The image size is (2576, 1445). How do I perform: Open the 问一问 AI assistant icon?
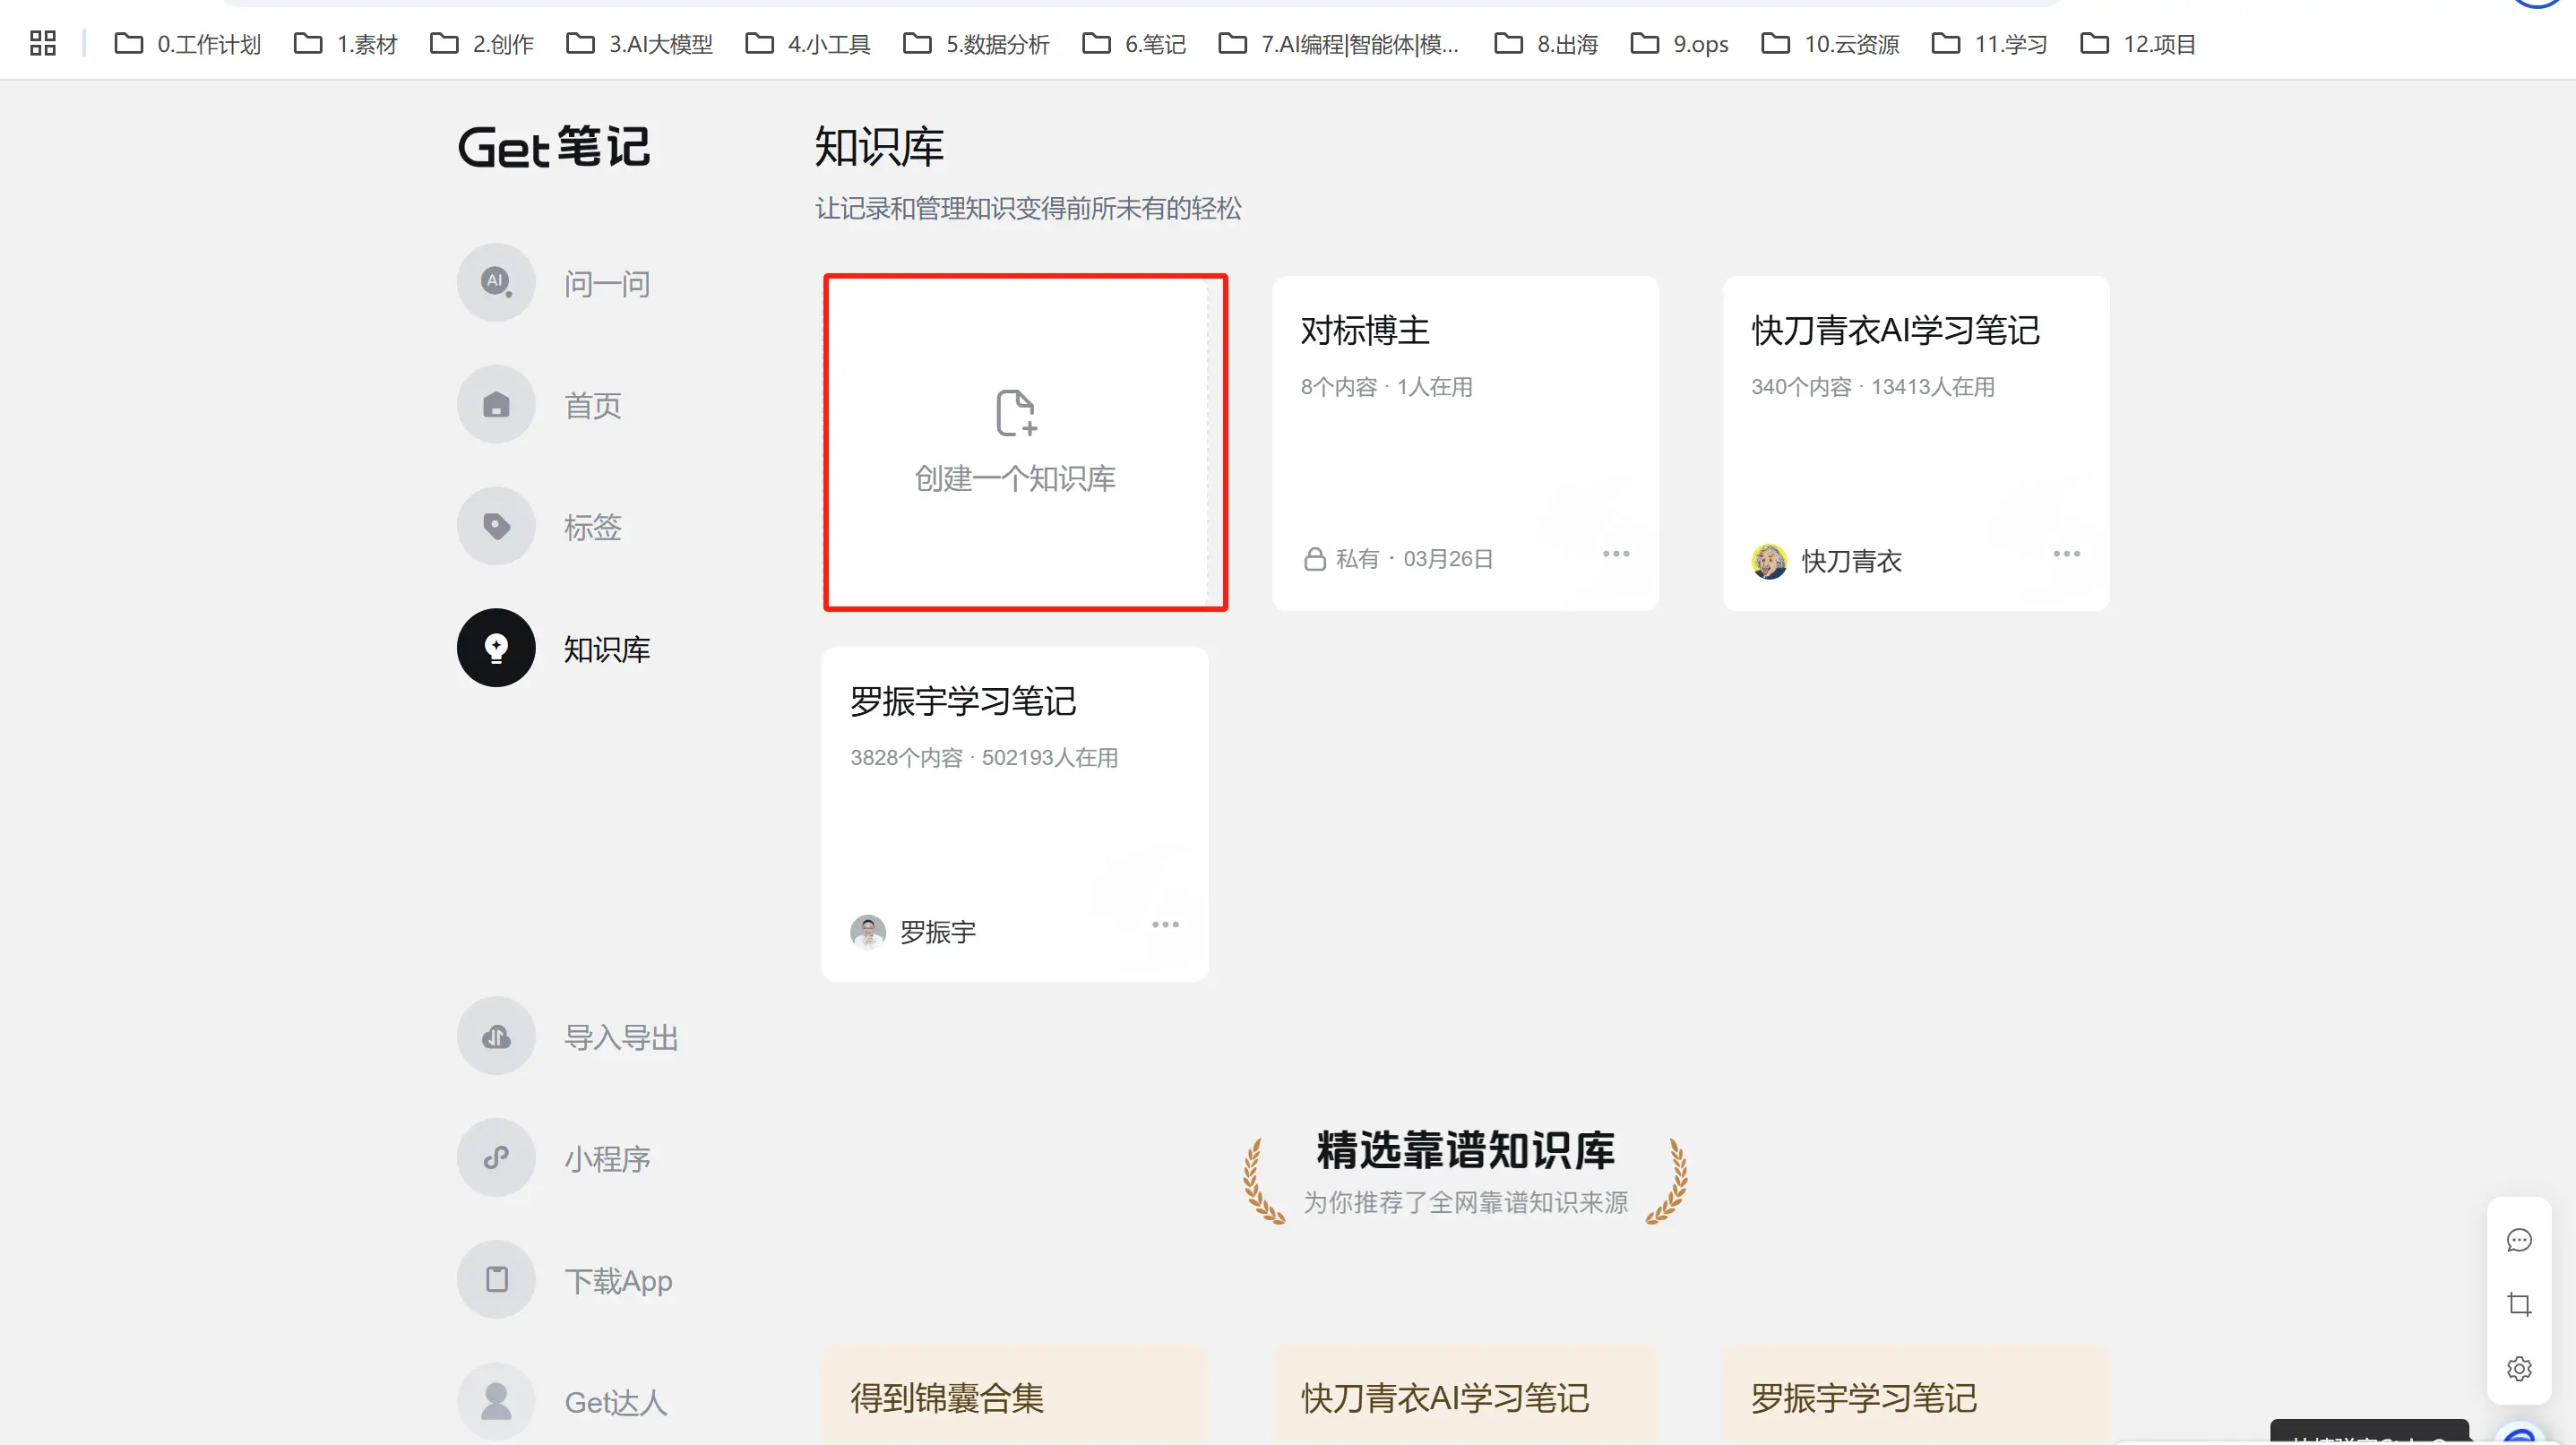[496, 283]
